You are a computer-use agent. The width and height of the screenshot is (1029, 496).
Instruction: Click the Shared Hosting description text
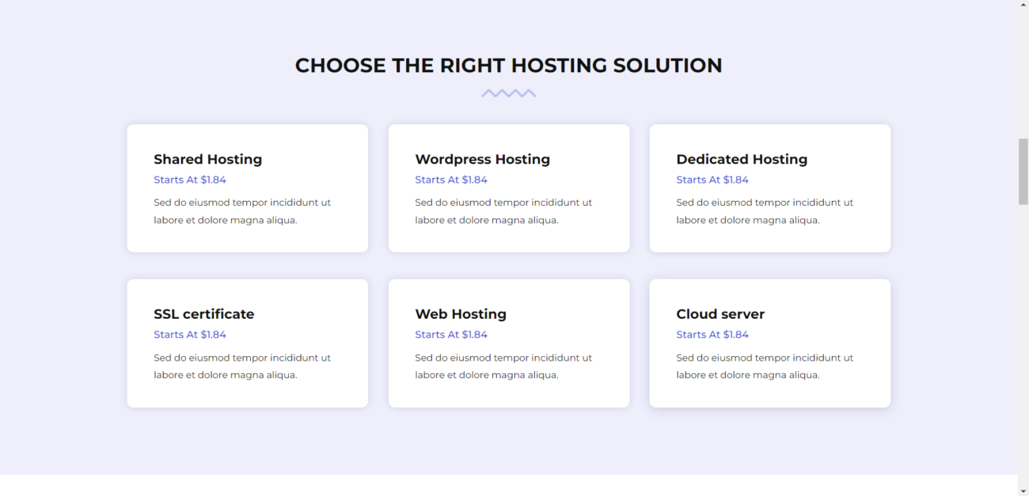pos(242,210)
